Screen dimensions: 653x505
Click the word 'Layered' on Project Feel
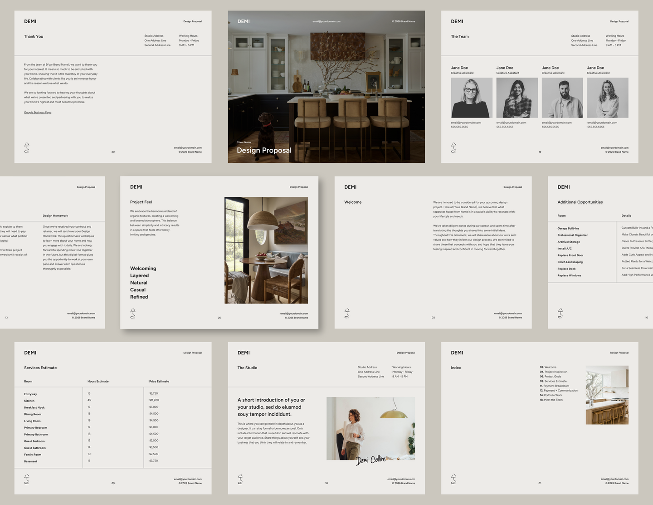pos(139,275)
